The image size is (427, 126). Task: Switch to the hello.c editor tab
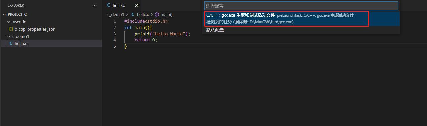[x=121, y=5]
